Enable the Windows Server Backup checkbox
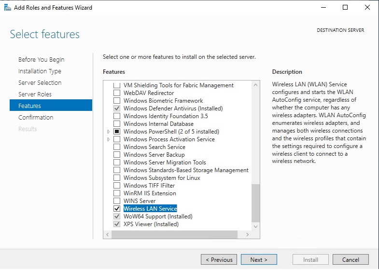Screen dimensions: 379x270 pyautogui.click(x=117, y=154)
